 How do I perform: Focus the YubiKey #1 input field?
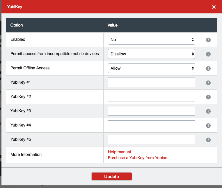[x=152, y=82]
